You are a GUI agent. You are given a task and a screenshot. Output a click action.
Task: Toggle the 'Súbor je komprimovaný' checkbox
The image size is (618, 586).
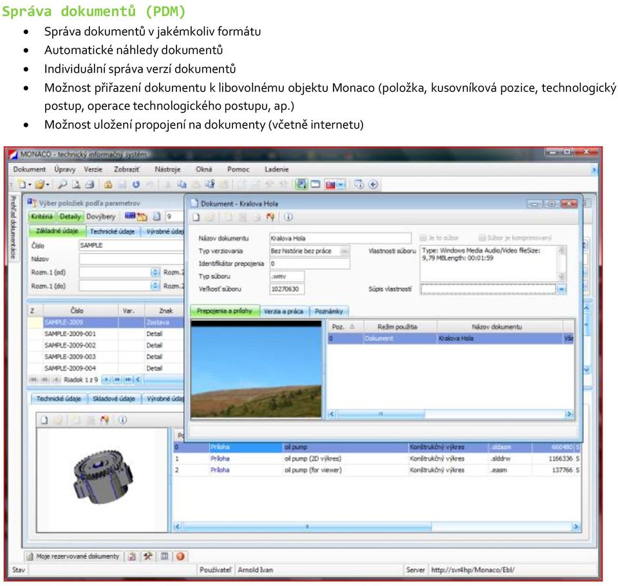[x=482, y=237]
